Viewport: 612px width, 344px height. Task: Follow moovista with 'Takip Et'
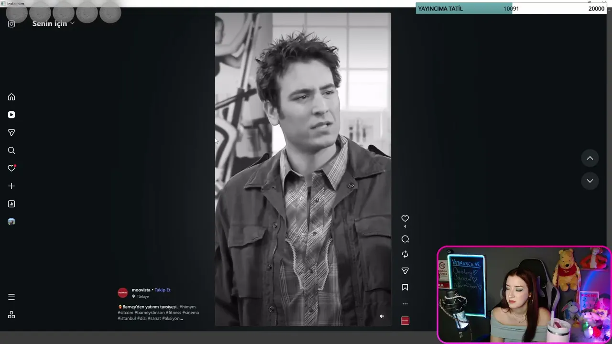click(163, 290)
